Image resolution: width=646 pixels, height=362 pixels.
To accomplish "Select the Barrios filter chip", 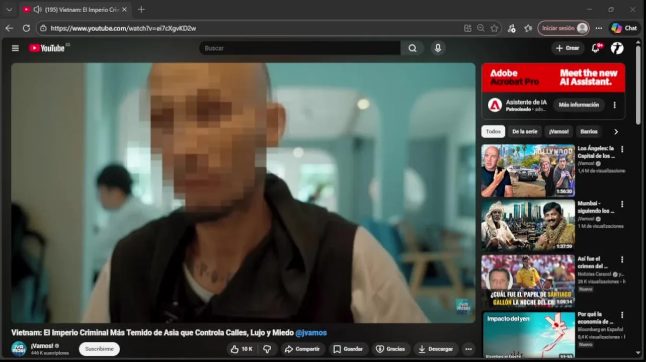I will (x=589, y=132).
